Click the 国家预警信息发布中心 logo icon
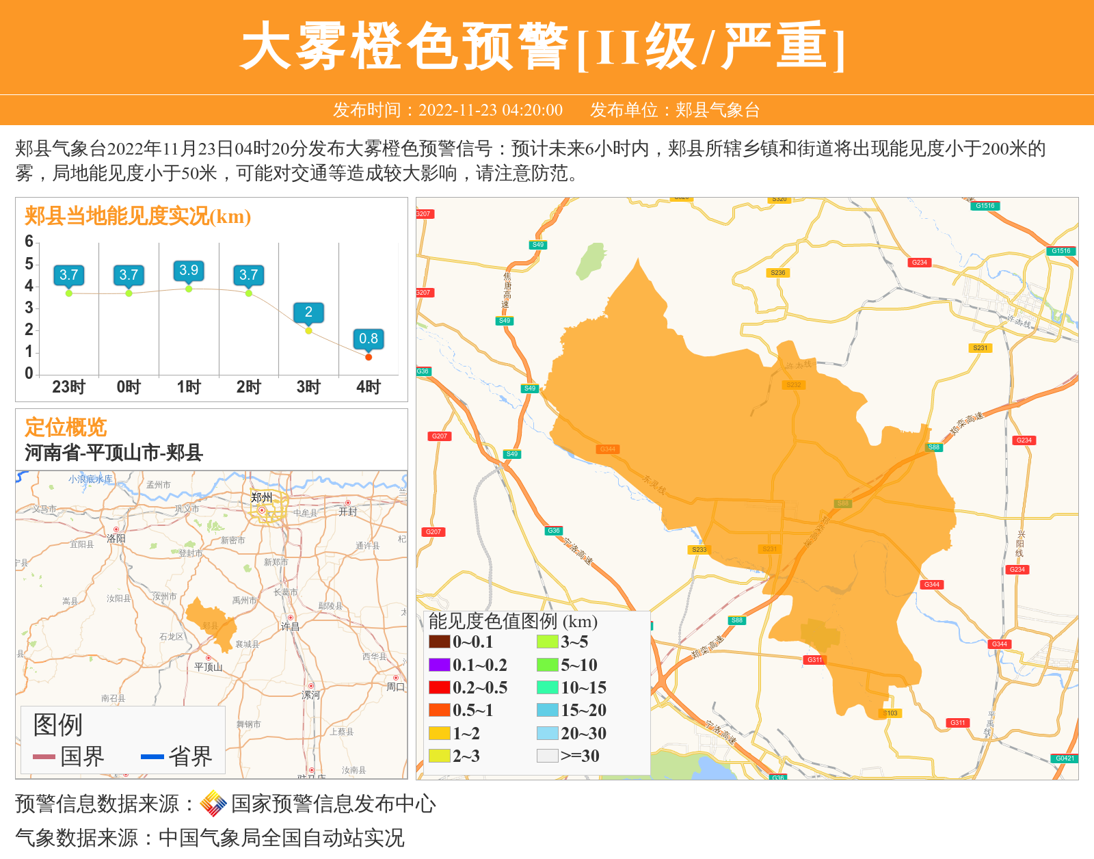Screen dimensions: 1094x859 (213, 804)
